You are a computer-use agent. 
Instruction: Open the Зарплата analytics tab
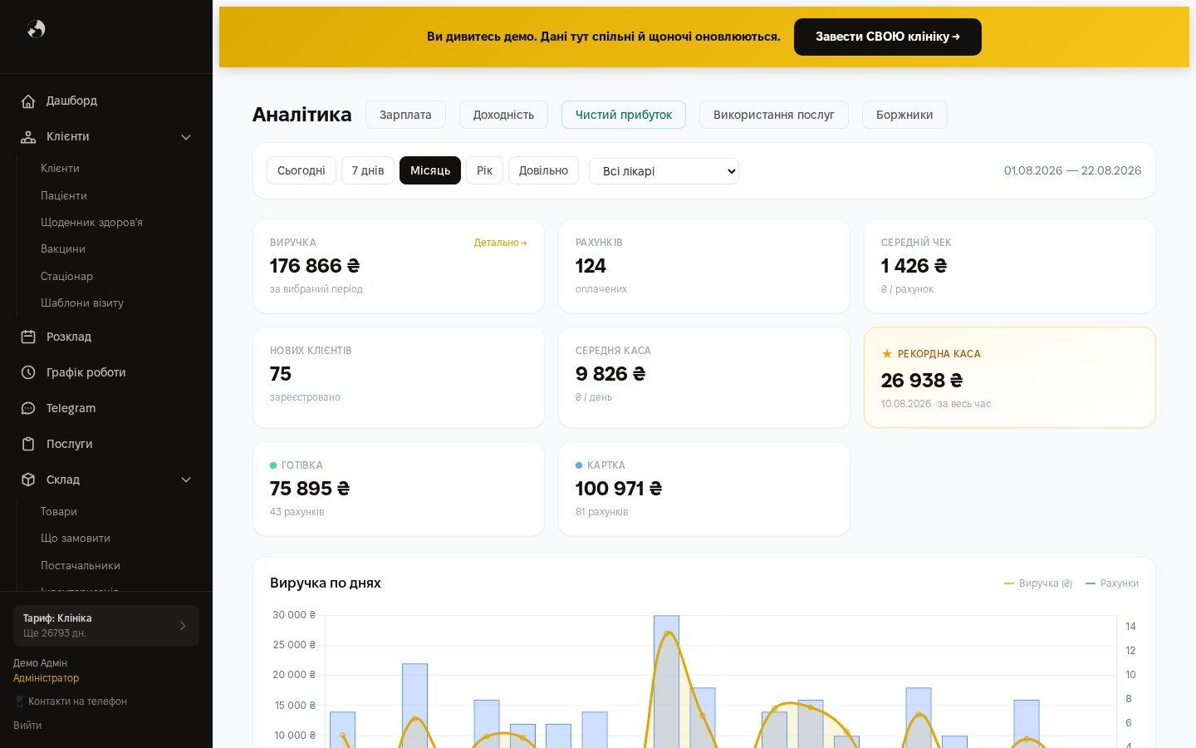(405, 115)
